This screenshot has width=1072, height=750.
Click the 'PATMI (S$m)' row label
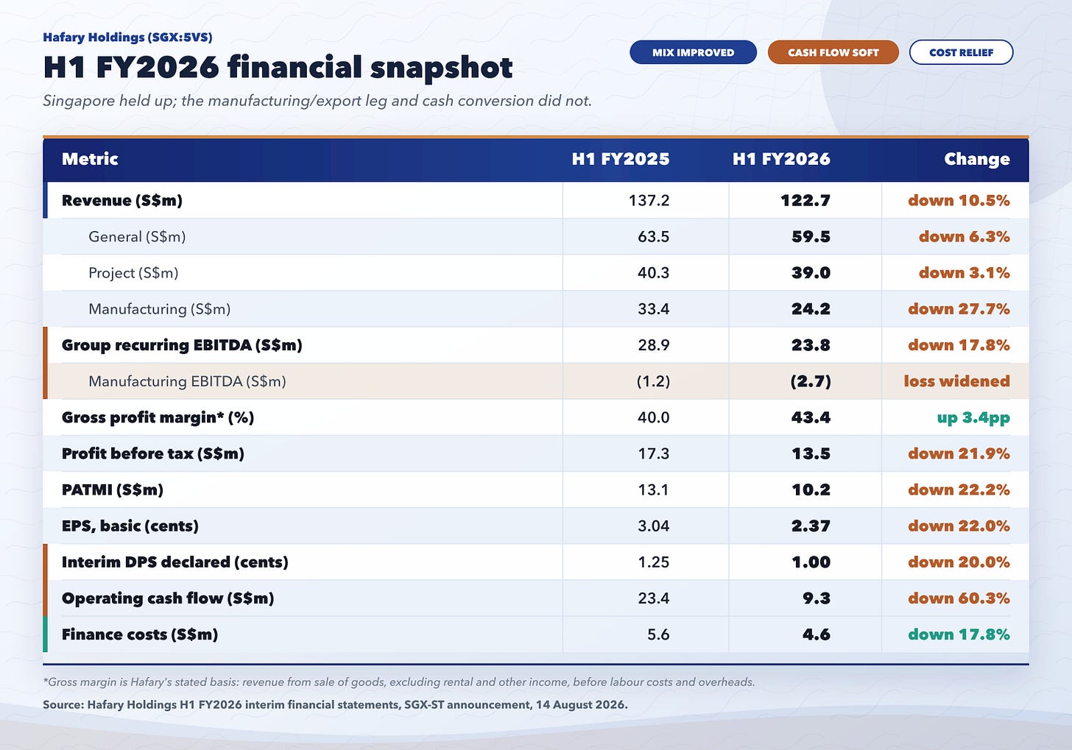(113, 489)
